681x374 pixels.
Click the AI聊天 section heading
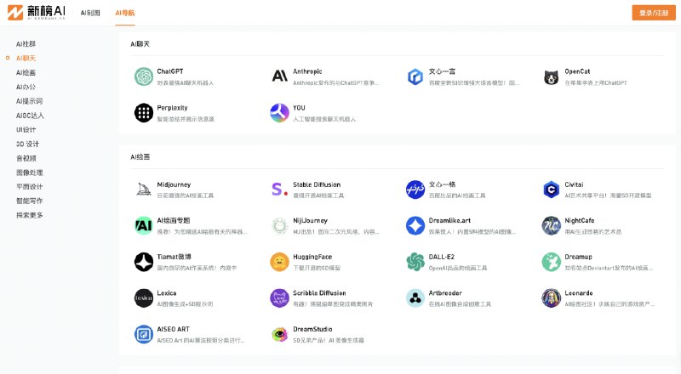[140, 44]
